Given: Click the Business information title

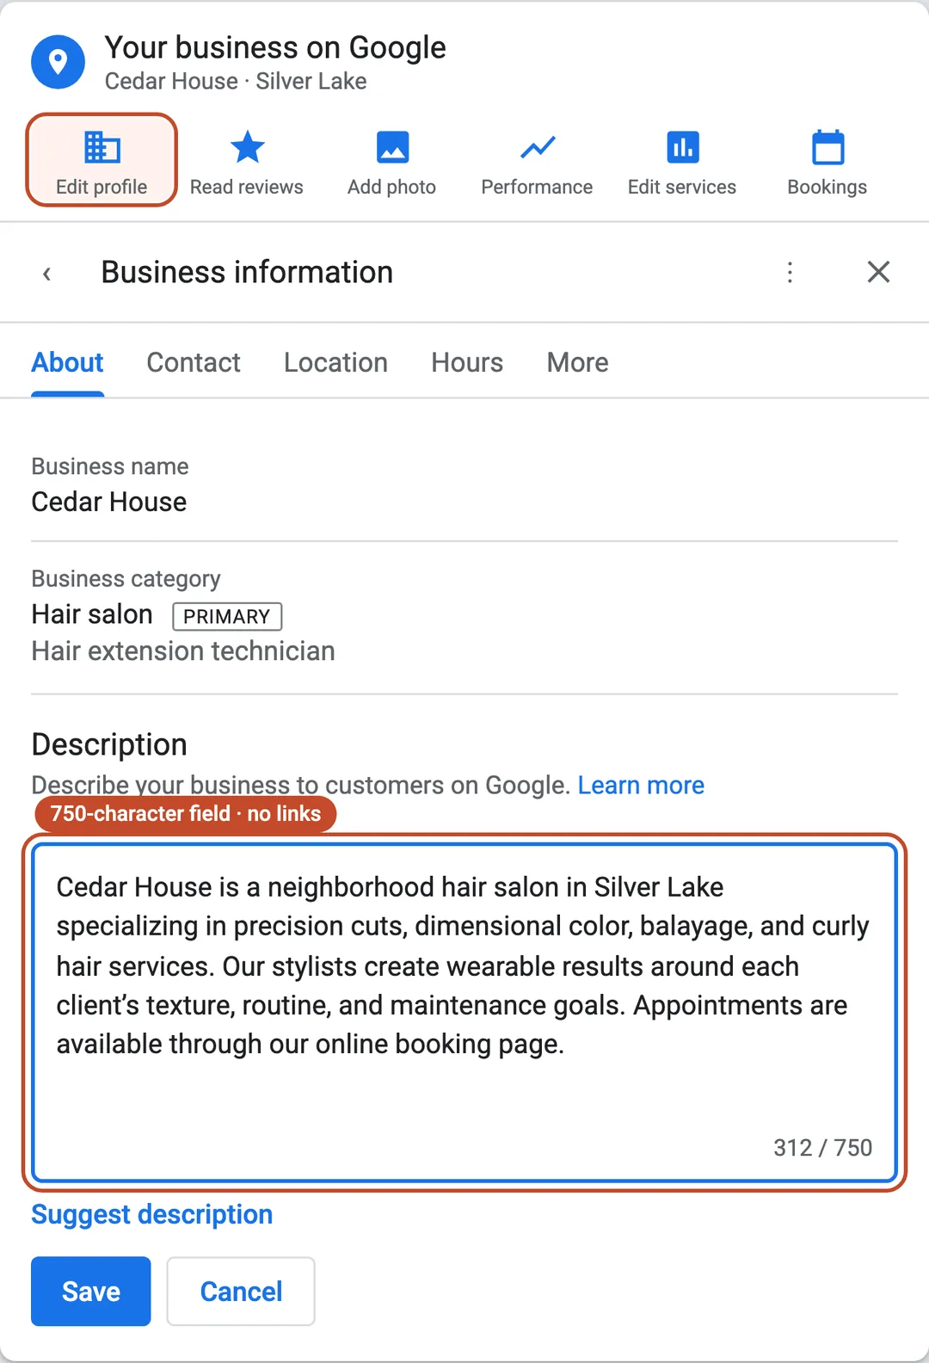Looking at the screenshot, I should coord(247,272).
